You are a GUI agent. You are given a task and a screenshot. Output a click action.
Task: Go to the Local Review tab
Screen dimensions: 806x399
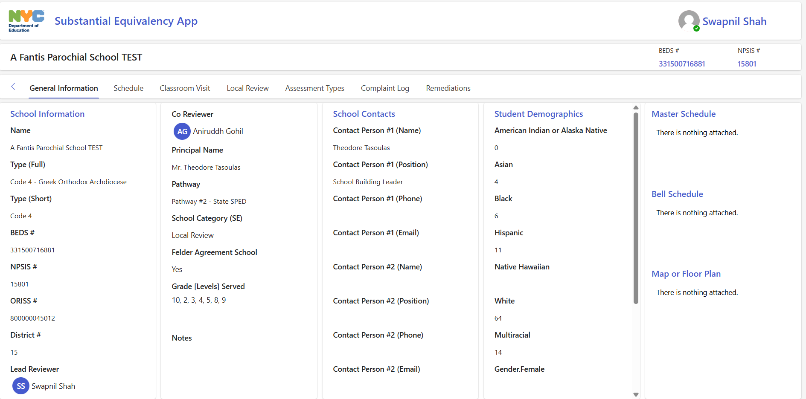click(247, 88)
